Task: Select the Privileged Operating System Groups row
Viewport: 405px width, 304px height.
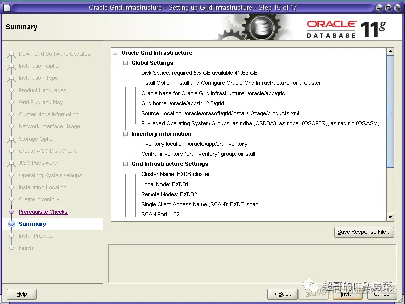Action: (260, 123)
